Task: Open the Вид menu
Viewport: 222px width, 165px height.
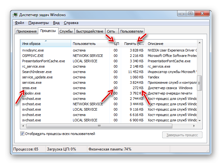Action: point(56,23)
